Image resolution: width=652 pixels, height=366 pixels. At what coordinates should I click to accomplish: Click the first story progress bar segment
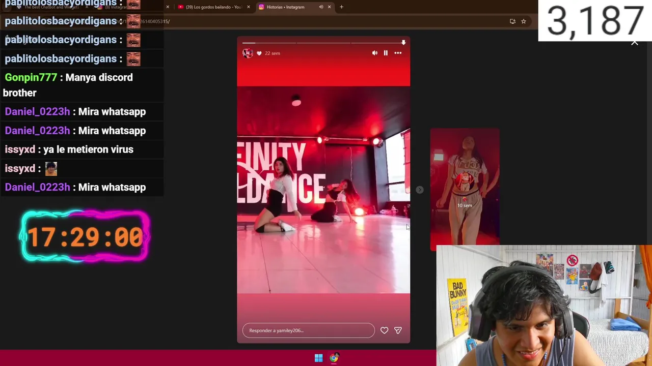pos(269,43)
